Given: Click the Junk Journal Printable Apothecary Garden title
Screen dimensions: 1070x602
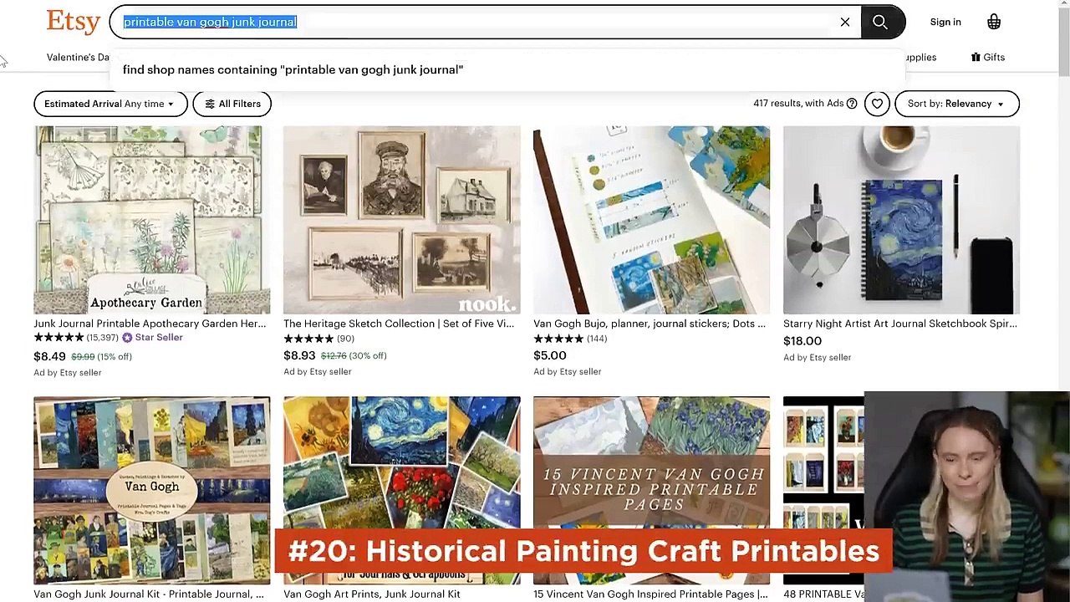Looking at the screenshot, I should (x=150, y=324).
